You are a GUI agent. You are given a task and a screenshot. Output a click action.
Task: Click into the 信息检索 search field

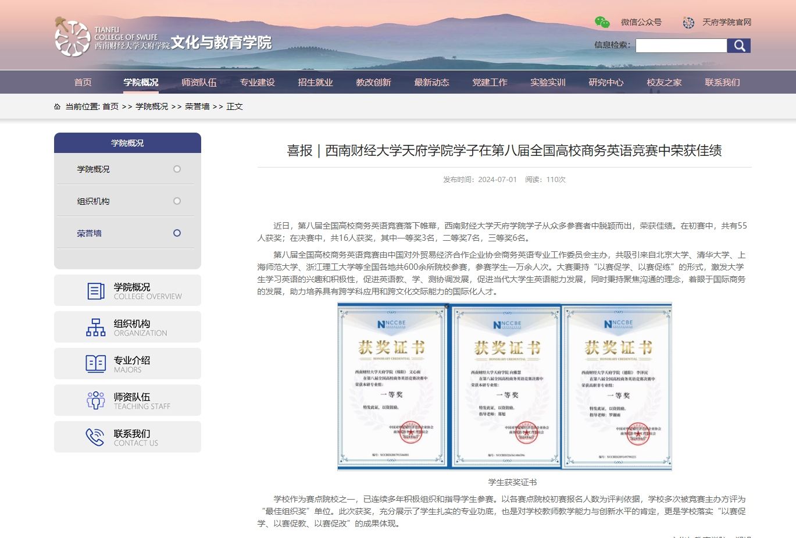pyautogui.click(x=681, y=45)
